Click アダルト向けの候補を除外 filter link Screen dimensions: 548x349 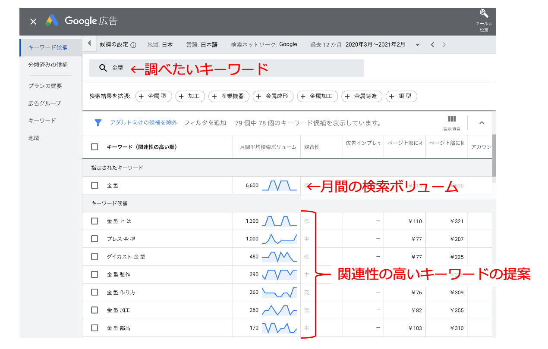144,123
